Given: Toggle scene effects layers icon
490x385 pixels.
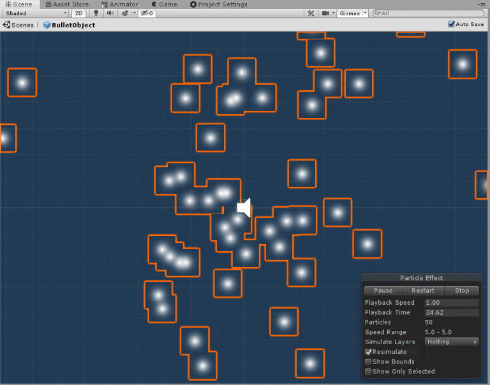Looking at the screenshot, I should click(x=125, y=13).
